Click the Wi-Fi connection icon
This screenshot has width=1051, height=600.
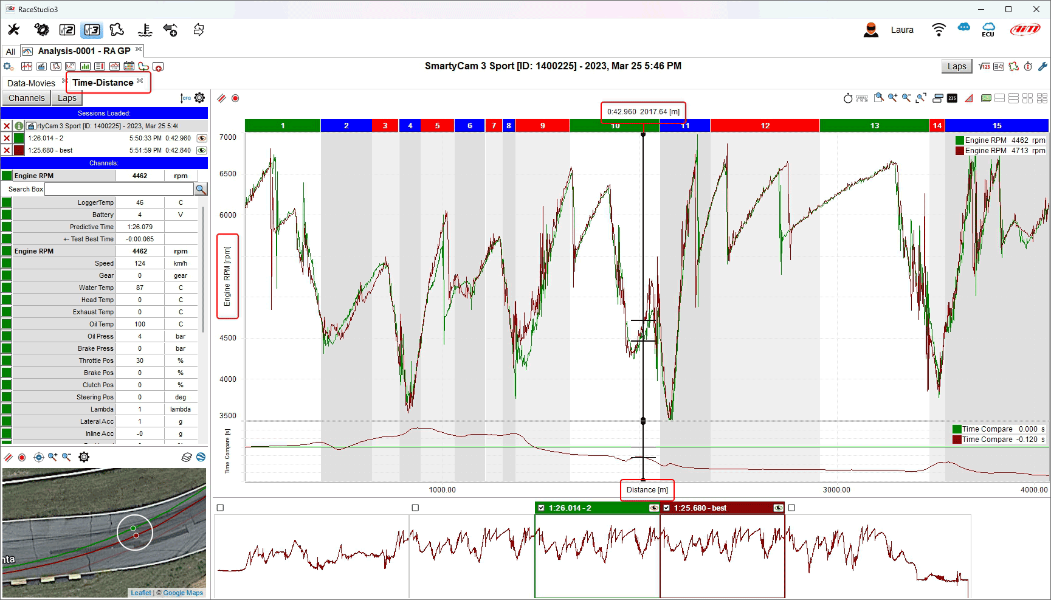(x=939, y=30)
